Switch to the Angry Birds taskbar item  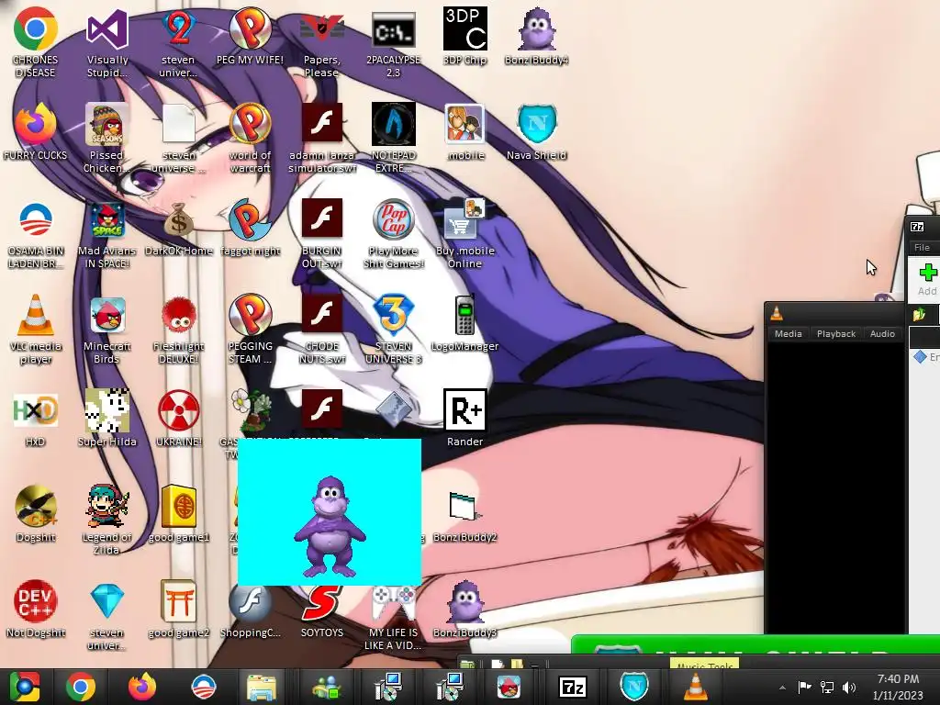[509, 687]
